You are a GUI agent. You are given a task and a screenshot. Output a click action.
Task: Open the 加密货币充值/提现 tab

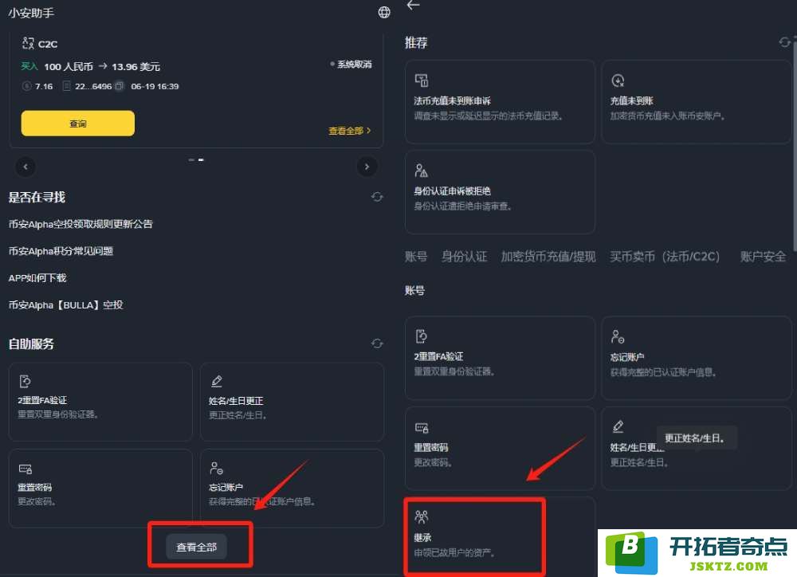coord(548,257)
